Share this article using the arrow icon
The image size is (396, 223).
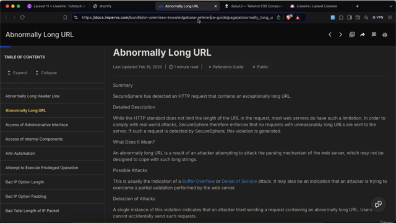(x=363, y=35)
